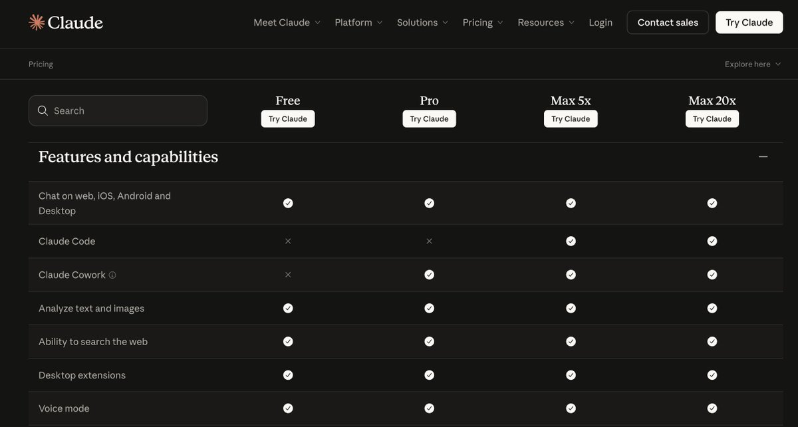Focus the Search input field
Viewport: 798px width, 427px height.
pyautogui.click(x=118, y=110)
